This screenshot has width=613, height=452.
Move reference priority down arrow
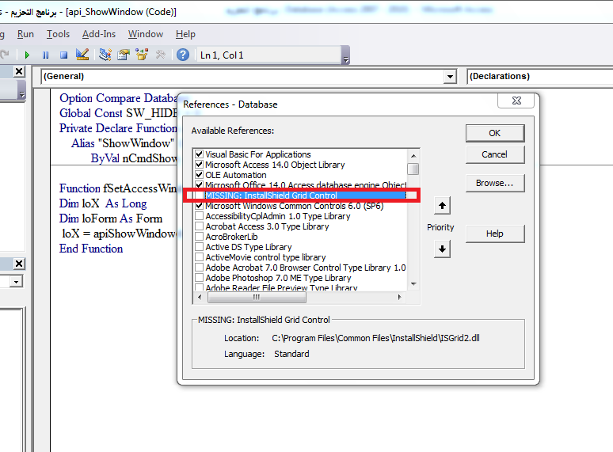[x=442, y=249]
